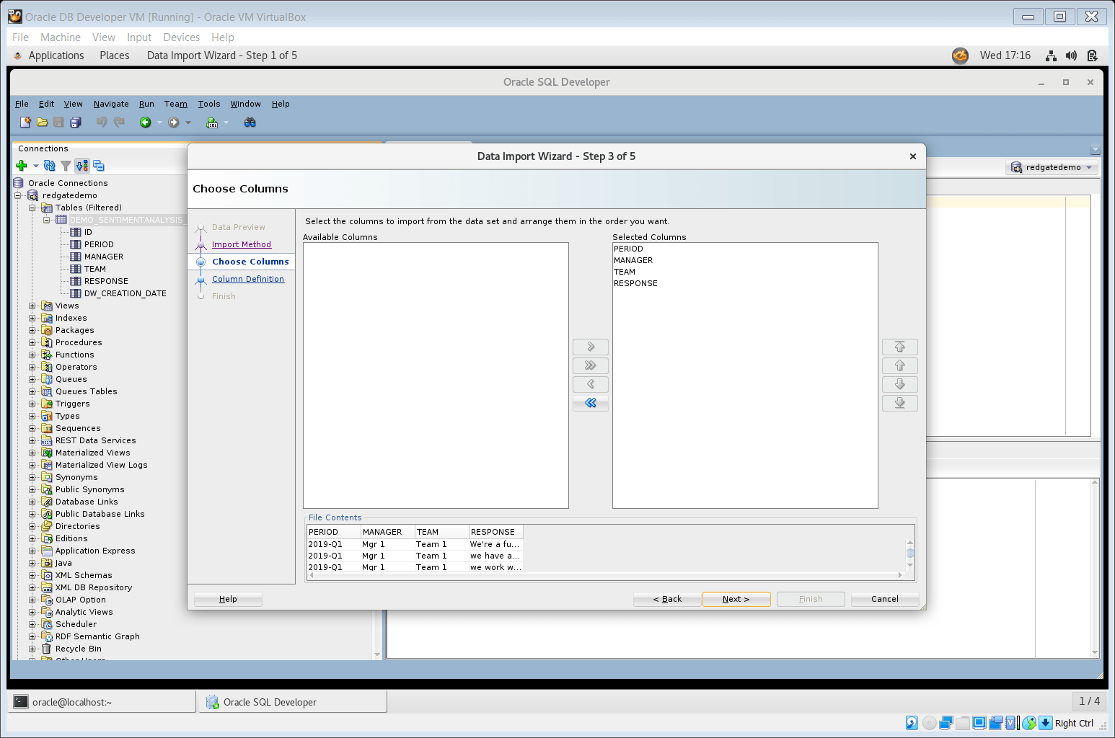
Task: Open the Team menu
Action: click(175, 104)
